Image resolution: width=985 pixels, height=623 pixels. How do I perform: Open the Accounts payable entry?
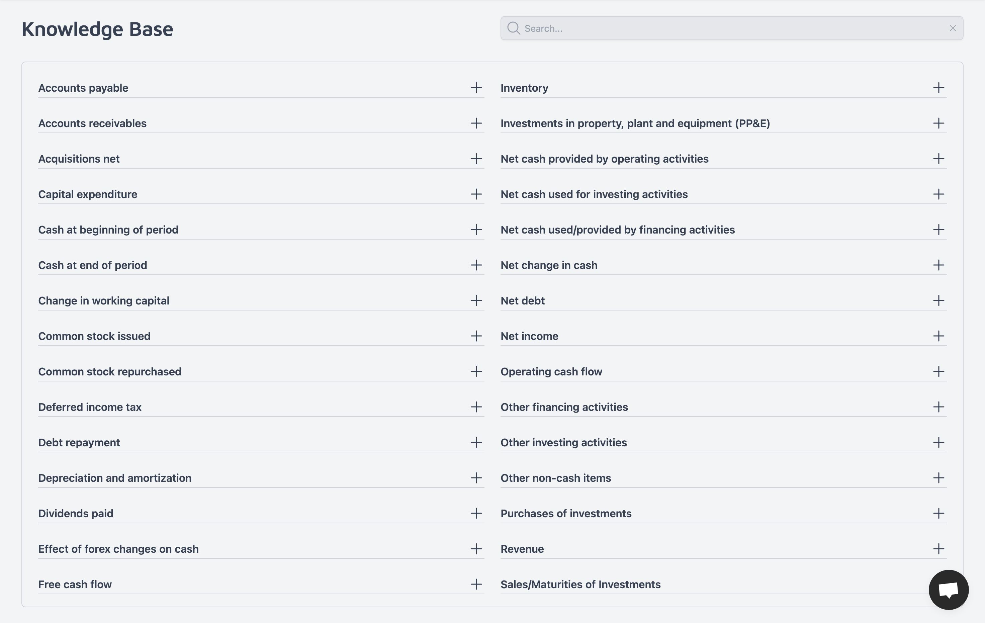[261, 88]
